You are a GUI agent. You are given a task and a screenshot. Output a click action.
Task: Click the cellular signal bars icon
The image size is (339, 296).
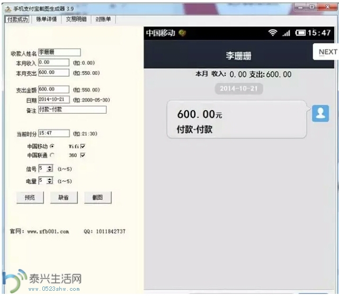point(287,33)
